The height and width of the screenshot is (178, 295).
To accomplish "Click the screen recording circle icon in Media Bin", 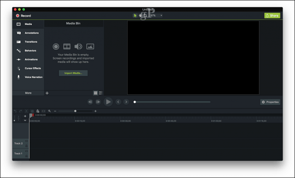I will [x=56, y=46].
